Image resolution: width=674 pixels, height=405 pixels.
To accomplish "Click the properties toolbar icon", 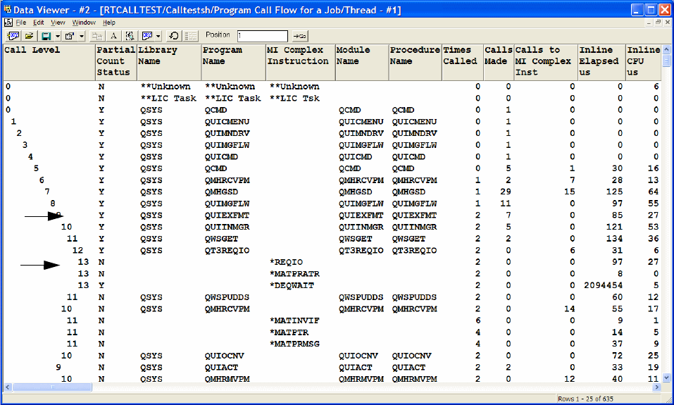I will point(70,36).
